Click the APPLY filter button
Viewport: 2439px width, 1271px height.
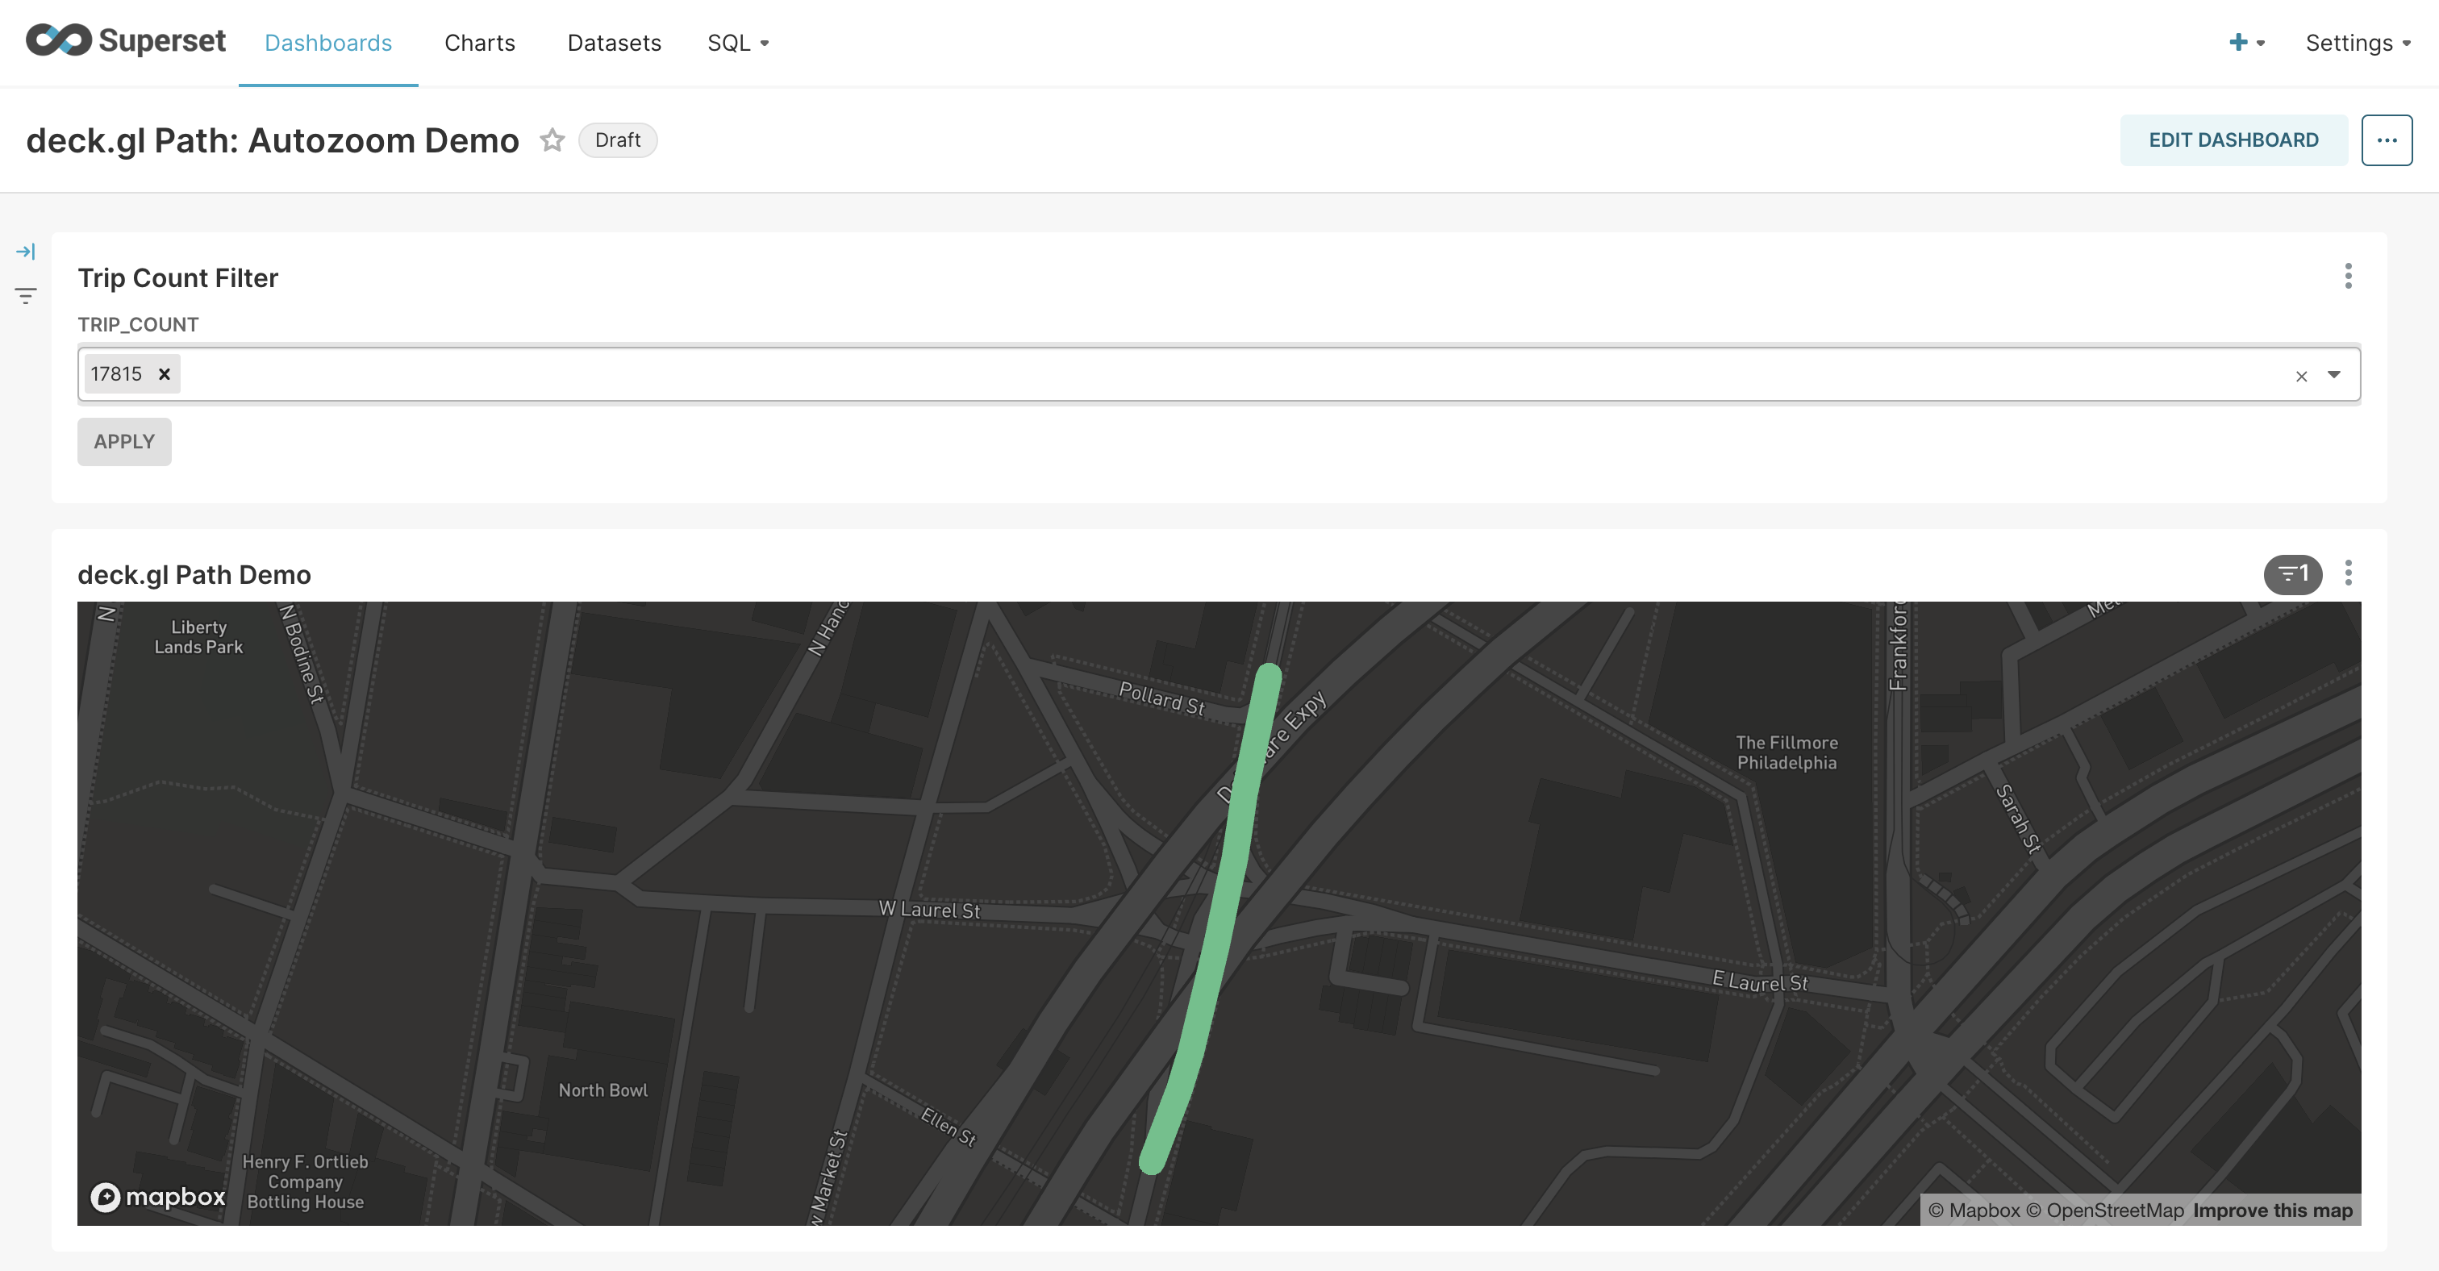[x=124, y=441]
